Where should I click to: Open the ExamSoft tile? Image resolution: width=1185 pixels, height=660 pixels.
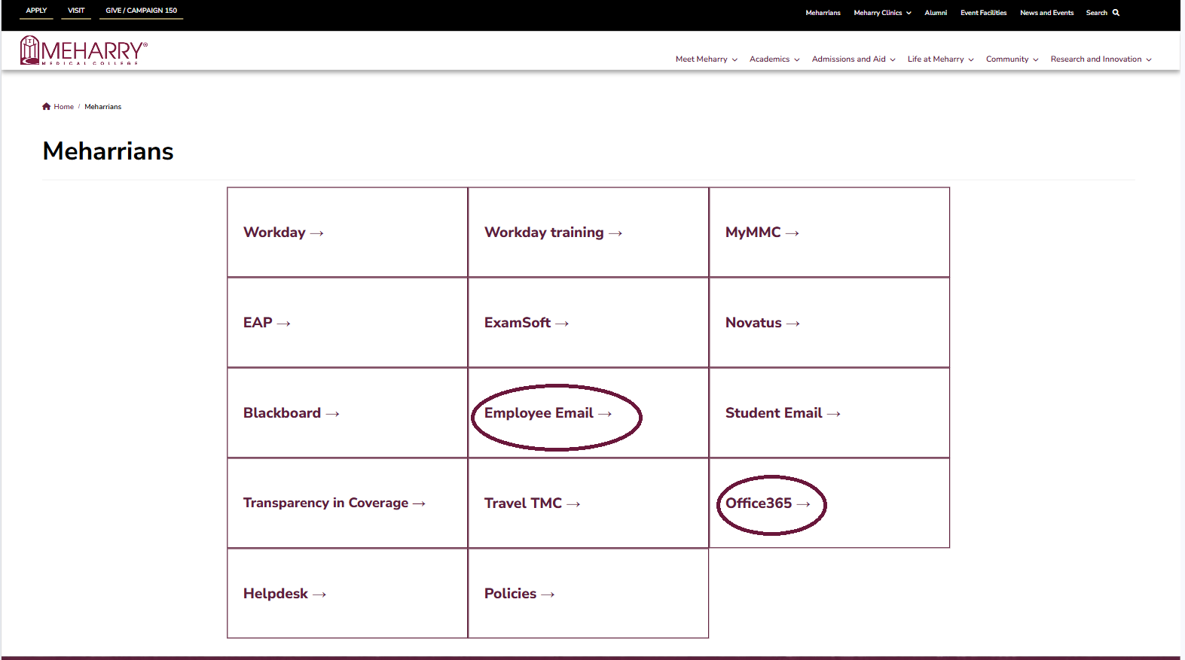588,323
